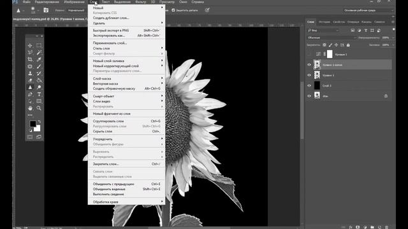Viewport: 408px width, 229px height.
Task: Lock all attributes padlock icon
Action: [348, 45]
